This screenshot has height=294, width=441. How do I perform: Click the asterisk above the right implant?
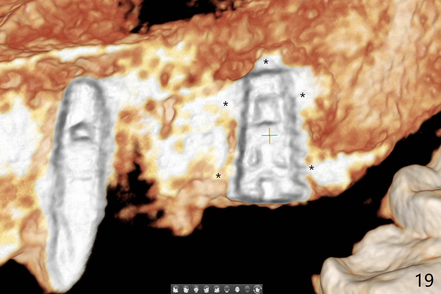266,63
